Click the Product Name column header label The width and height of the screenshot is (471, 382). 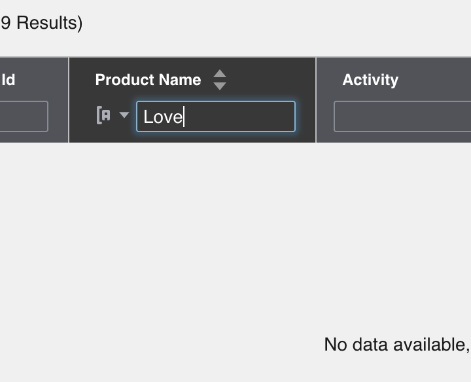(x=148, y=80)
